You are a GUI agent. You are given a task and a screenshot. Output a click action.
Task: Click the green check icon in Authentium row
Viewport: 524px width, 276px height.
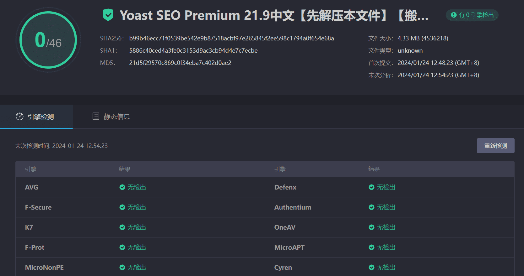tap(371, 207)
